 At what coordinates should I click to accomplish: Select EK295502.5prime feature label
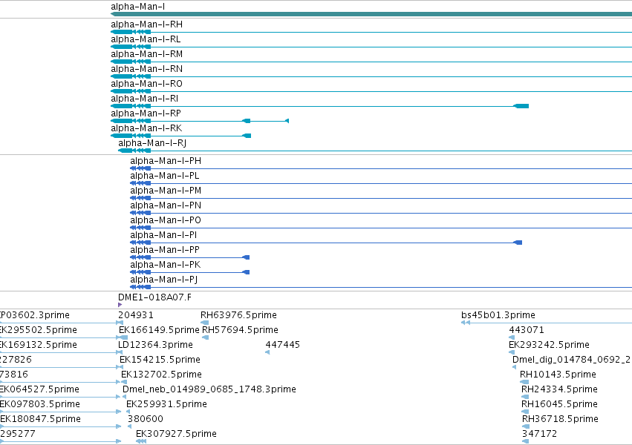coord(39,330)
